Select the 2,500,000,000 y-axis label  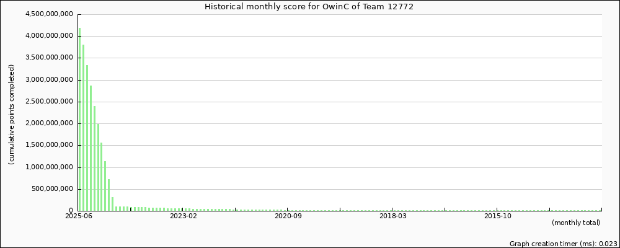[x=50, y=102]
